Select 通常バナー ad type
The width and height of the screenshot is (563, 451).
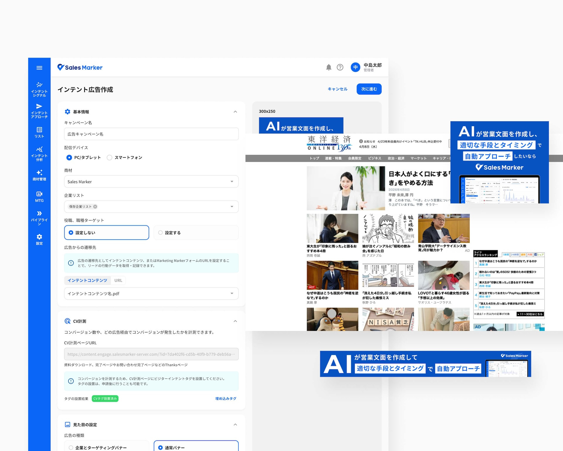point(196,446)
